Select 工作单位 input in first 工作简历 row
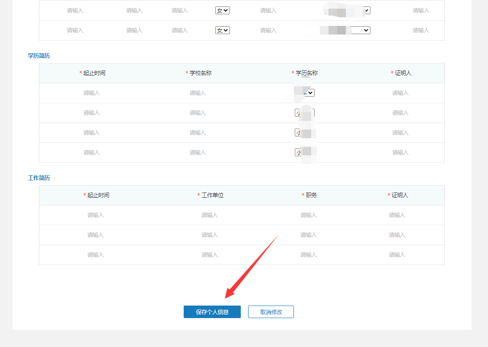The image size is (488, 347). pos(210,215)
